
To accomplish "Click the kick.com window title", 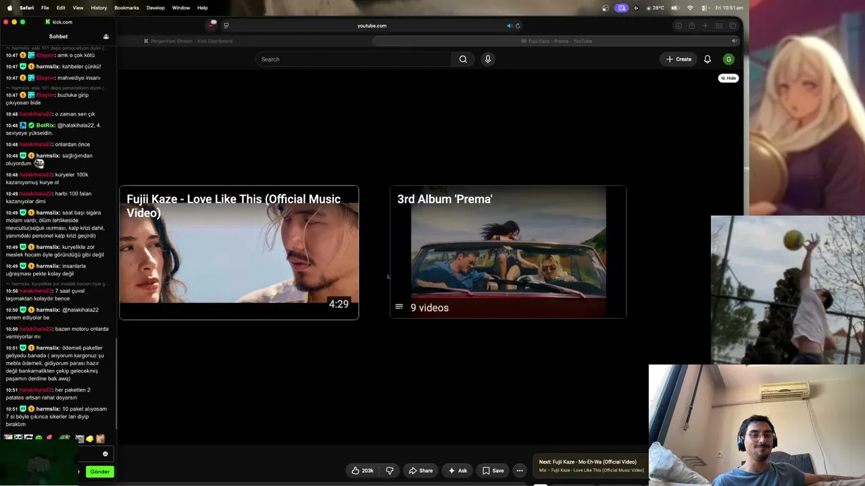I will pos(62,22).
